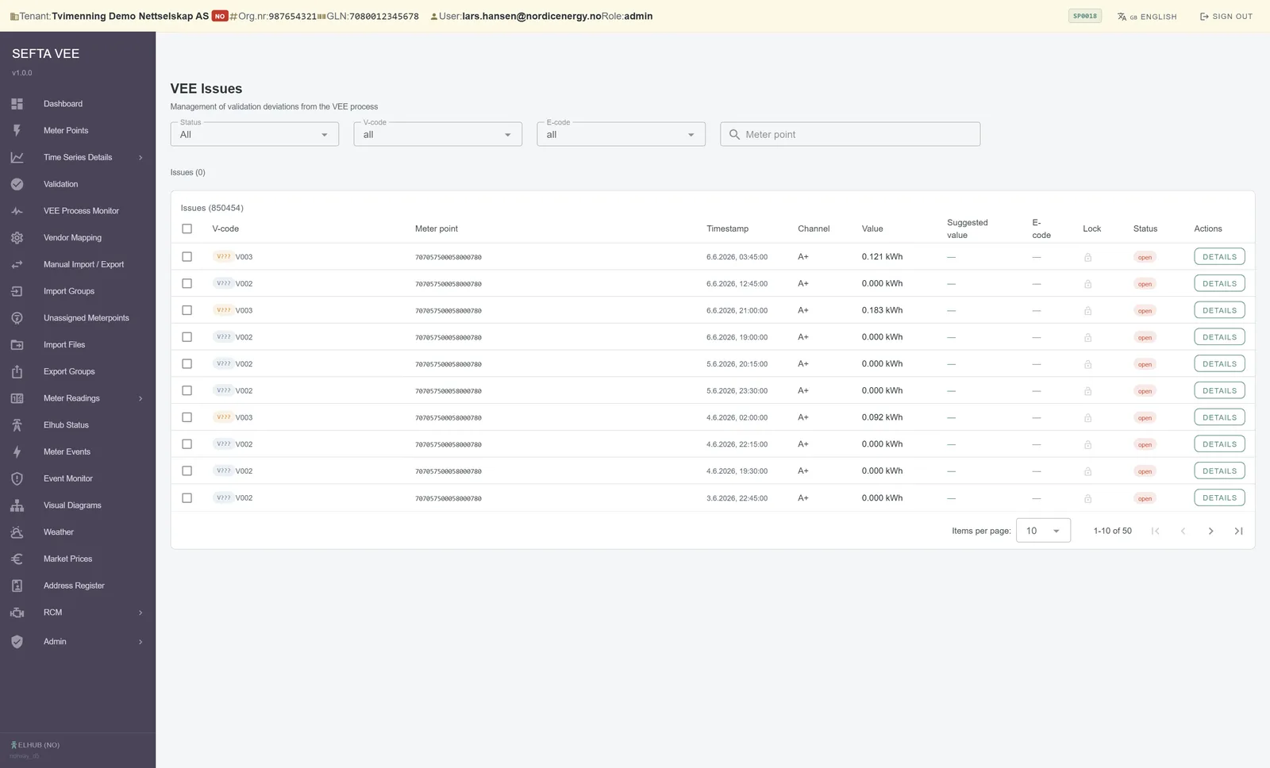The image size is (1270, 768).
Task: Open DETAILS for 6.6.2026, 03:45:00 issue
Action: click(1219, 257)
